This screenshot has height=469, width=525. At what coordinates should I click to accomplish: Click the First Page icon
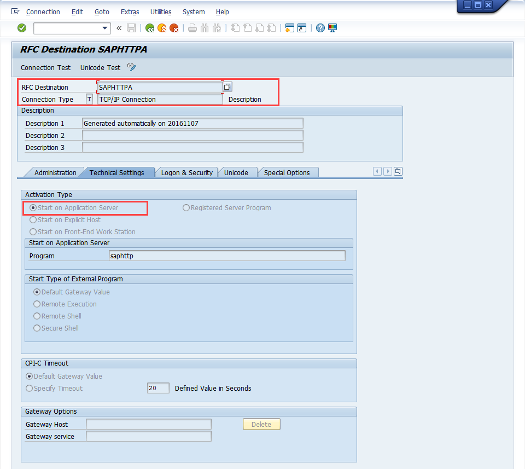point(235,28)
